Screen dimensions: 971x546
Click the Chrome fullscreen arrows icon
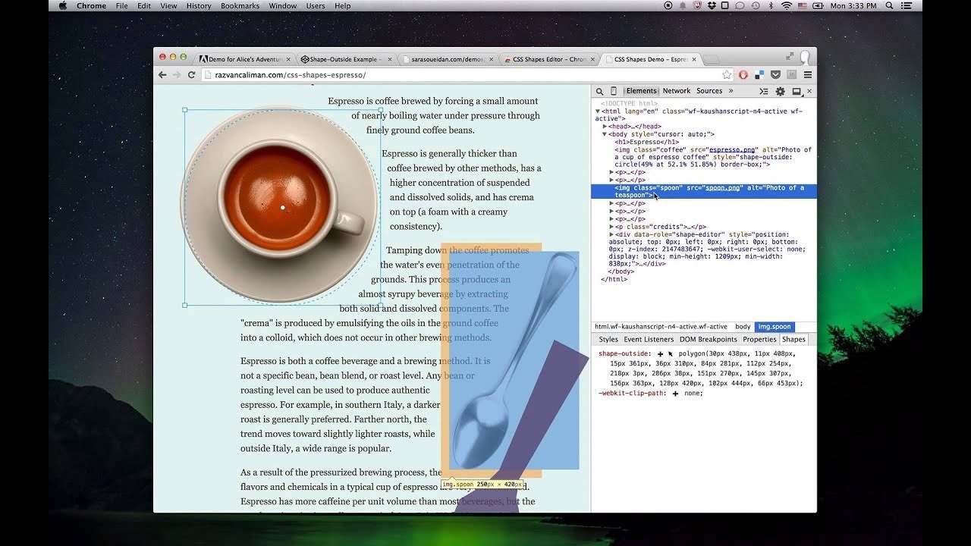tap(790, 56)
